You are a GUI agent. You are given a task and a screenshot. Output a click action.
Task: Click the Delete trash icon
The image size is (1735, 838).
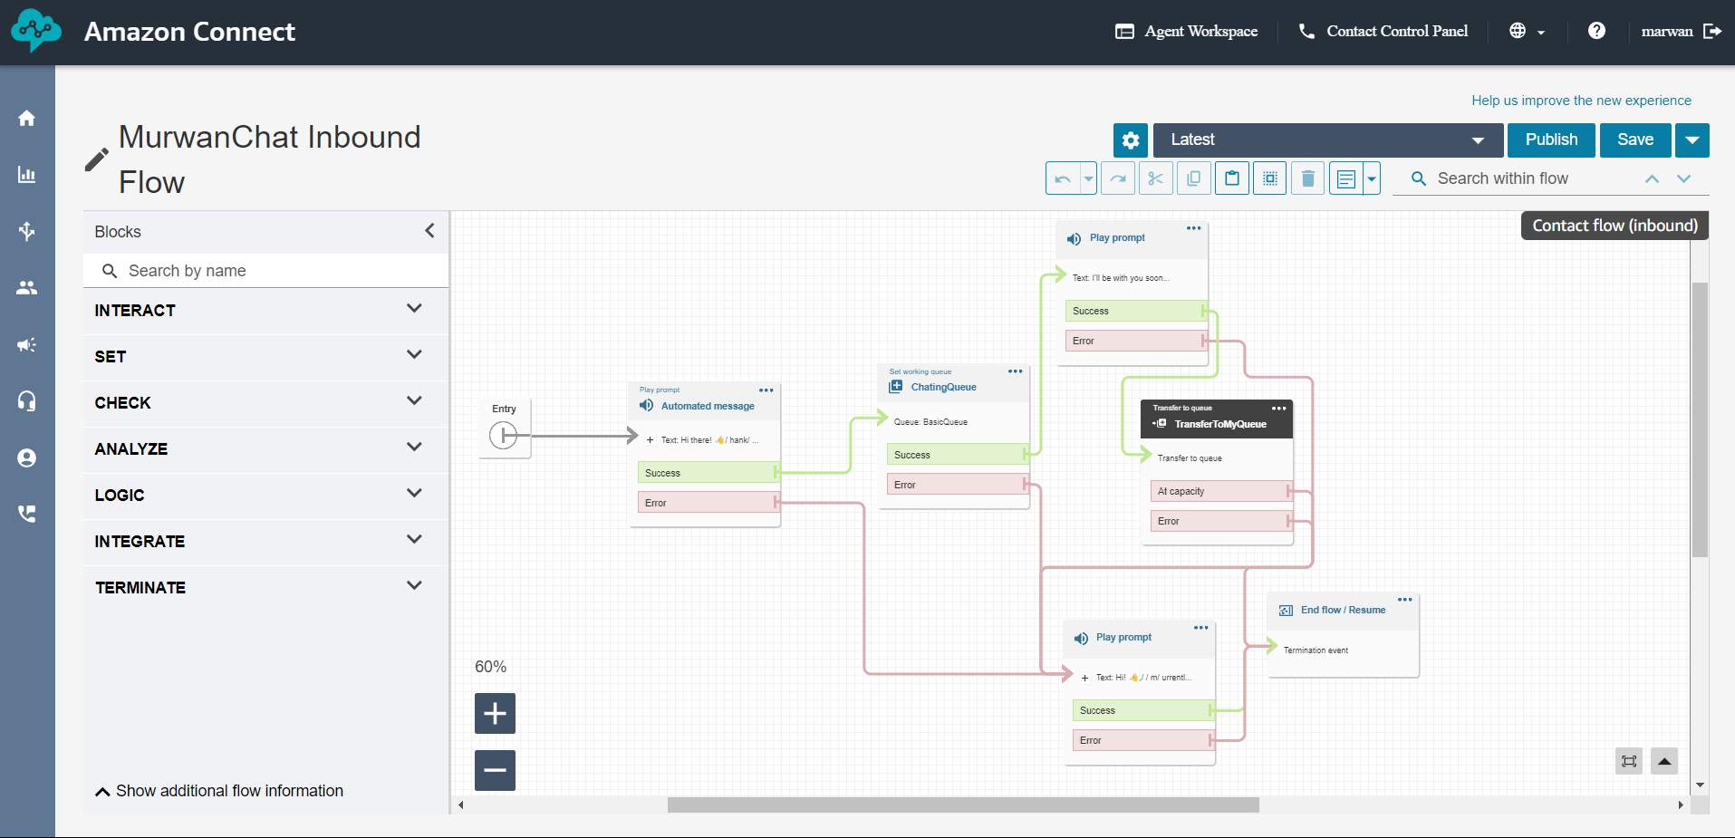tap(1307, 178)
